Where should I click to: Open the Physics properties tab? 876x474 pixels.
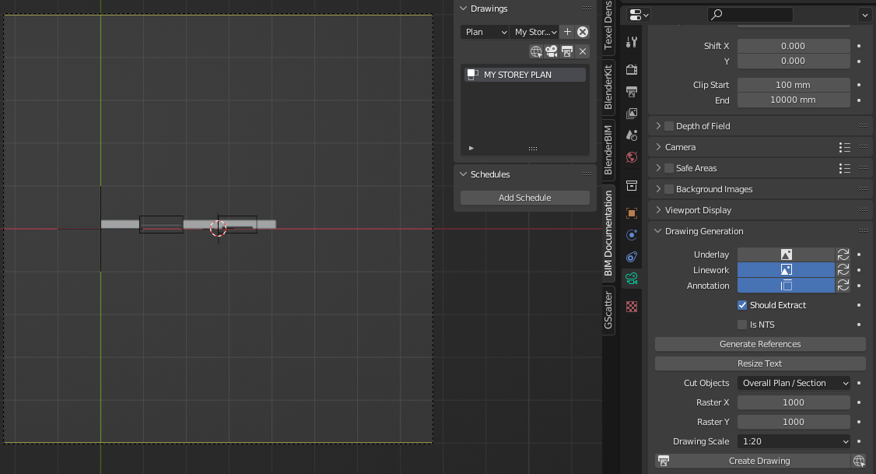point(631,235)
